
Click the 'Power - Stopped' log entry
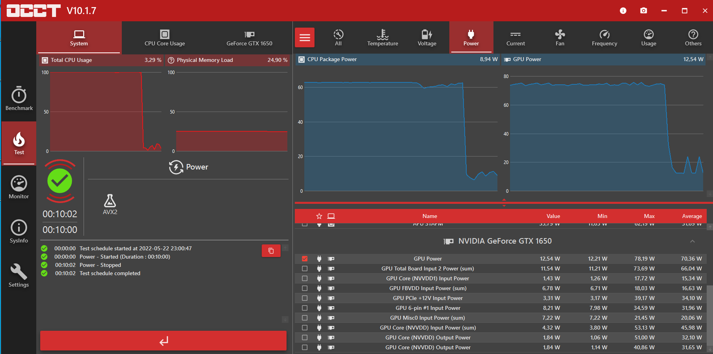pos(100,265)
